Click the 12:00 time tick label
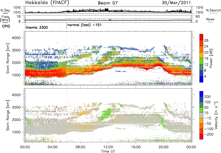The width and height of the screenshot is (221, 153). [x=108, y=147]
